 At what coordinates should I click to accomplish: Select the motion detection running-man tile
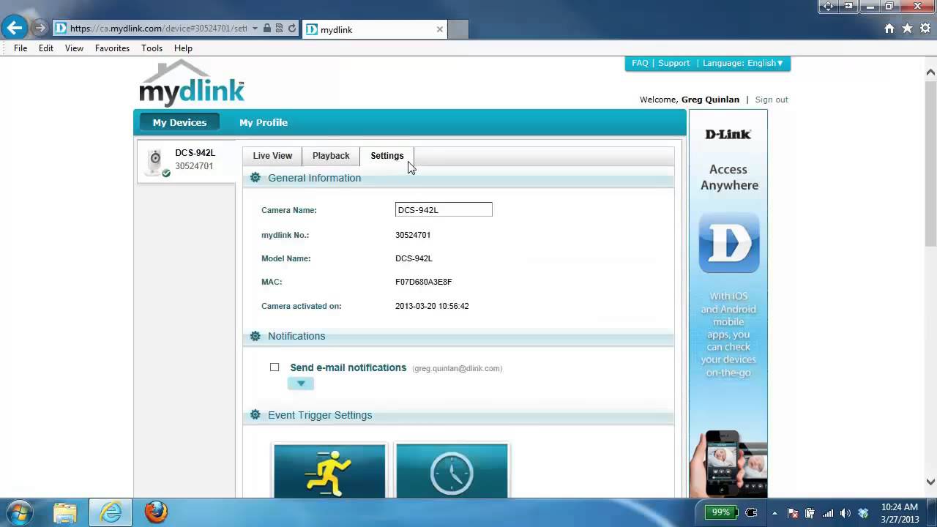tap(329, 471)
